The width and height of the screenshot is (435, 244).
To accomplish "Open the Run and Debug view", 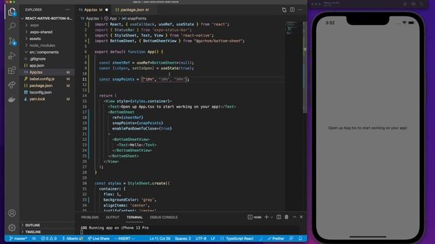I will (x=12, y=56).
